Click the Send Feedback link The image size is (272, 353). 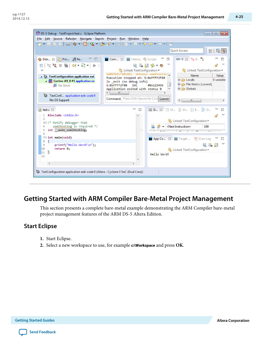coord(42,332)
